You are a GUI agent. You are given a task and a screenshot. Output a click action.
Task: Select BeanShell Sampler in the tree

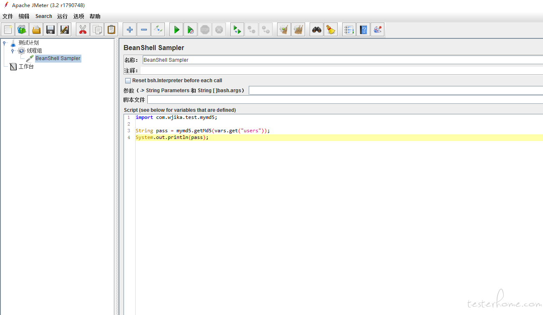point(58,58)
